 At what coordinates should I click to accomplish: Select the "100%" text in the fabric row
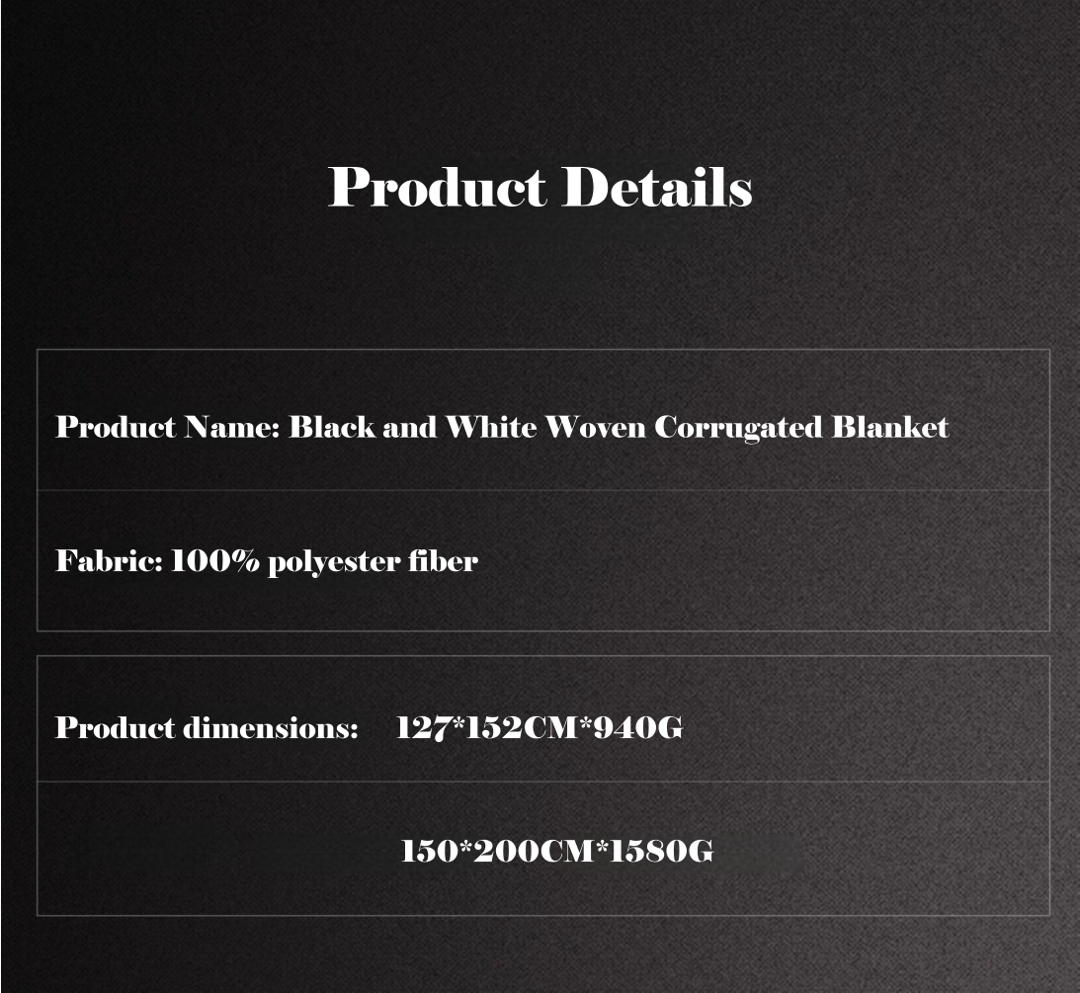coord(215,561)
